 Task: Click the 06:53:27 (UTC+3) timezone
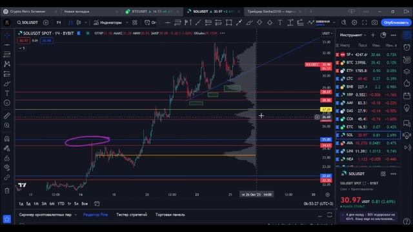coord(318,204)
